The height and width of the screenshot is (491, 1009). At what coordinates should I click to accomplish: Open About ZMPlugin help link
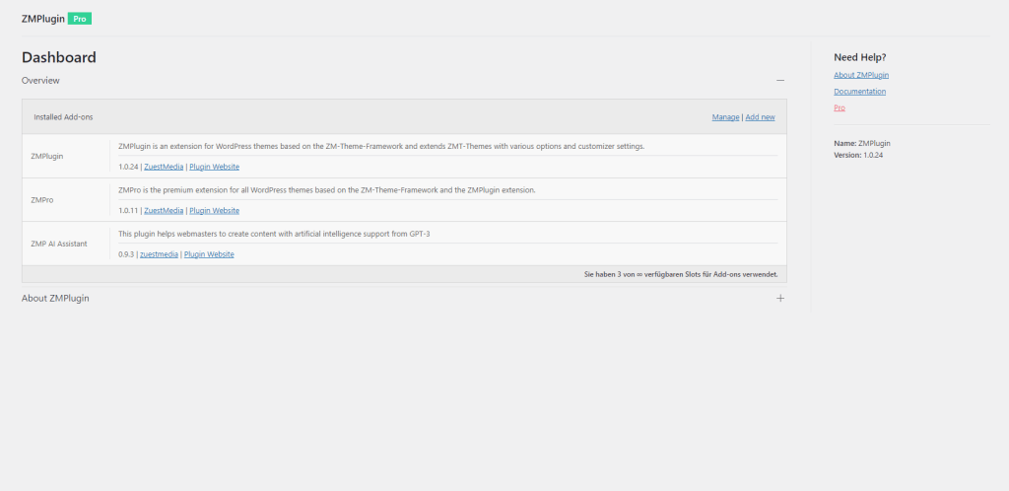tap(861, 75)
